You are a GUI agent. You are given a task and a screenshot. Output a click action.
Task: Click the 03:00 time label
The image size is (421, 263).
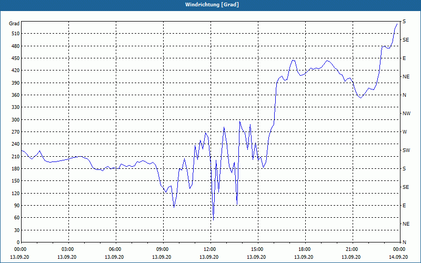click(x=68, y=249)
